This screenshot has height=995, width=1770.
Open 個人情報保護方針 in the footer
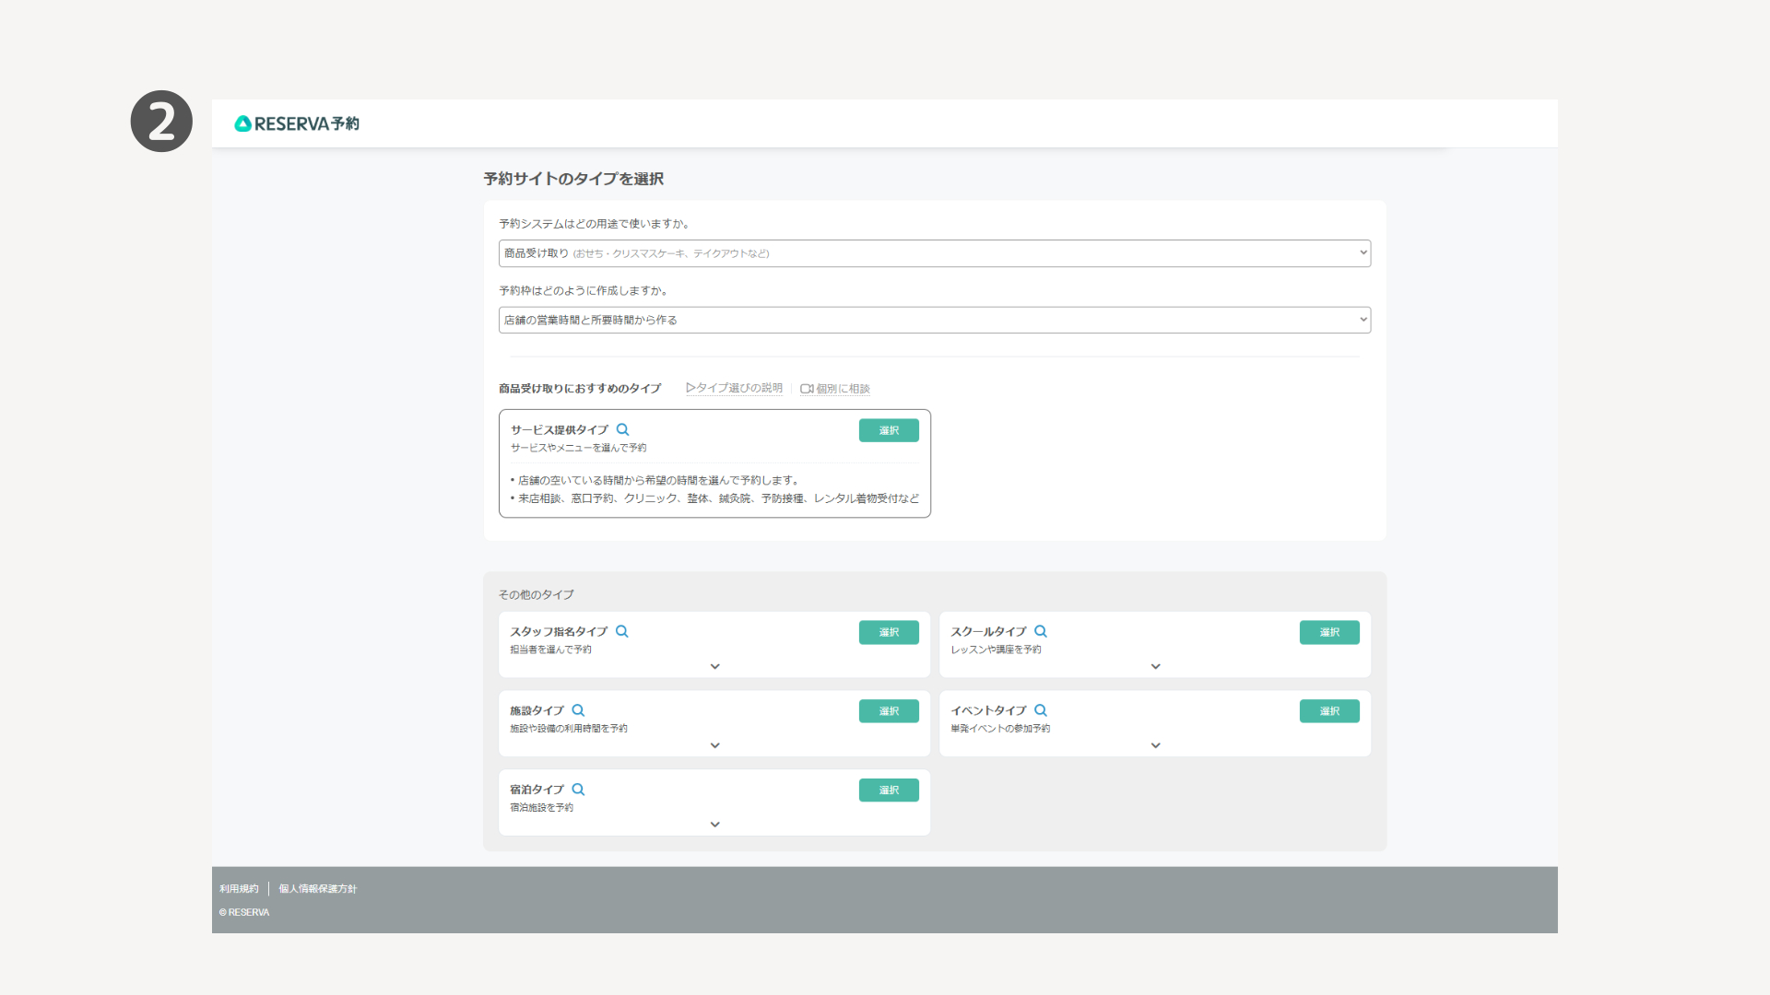point(317,889)
